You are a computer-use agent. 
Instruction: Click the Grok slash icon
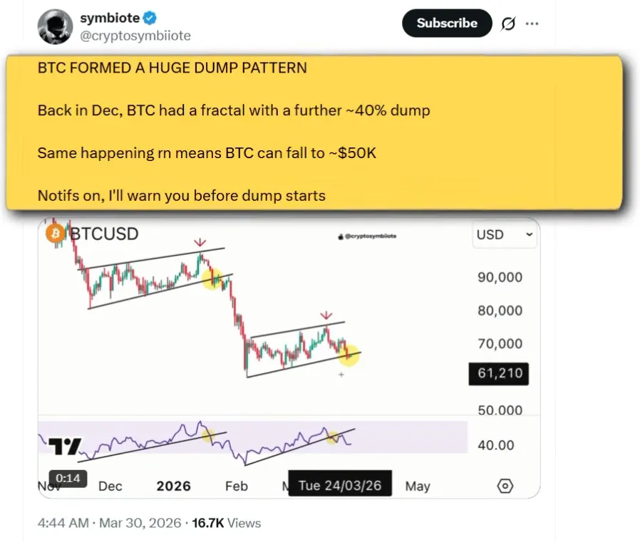click(x=507, y=24)
